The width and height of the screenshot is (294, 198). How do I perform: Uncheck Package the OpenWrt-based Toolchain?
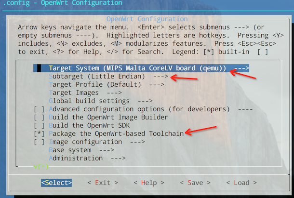pos(39,133)
